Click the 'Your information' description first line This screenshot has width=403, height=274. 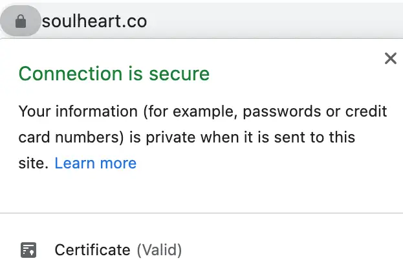click(x=202, y=111)
